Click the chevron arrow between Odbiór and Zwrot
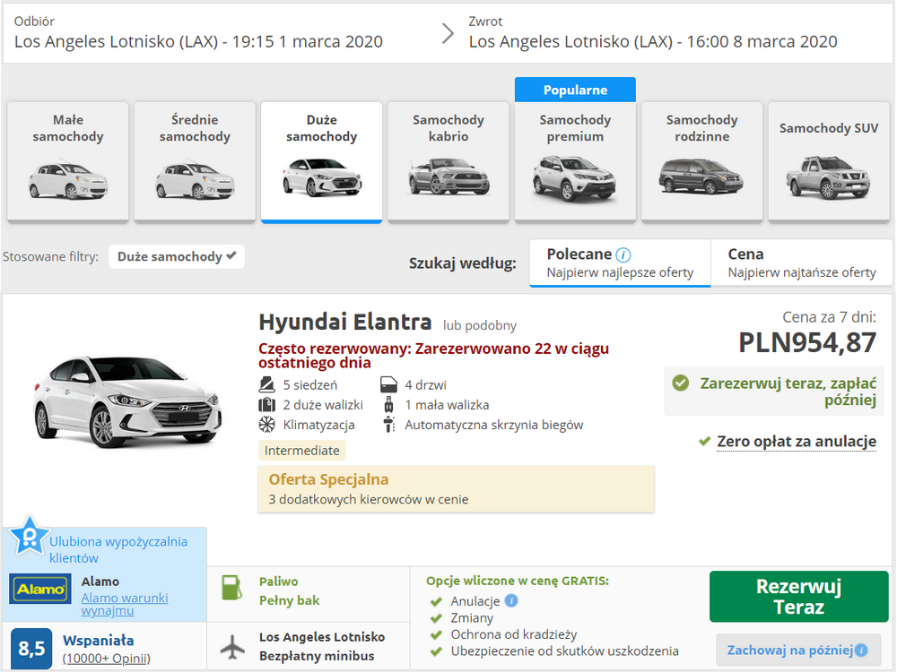This screenshot has width=897, height=672. coord(448,34)
